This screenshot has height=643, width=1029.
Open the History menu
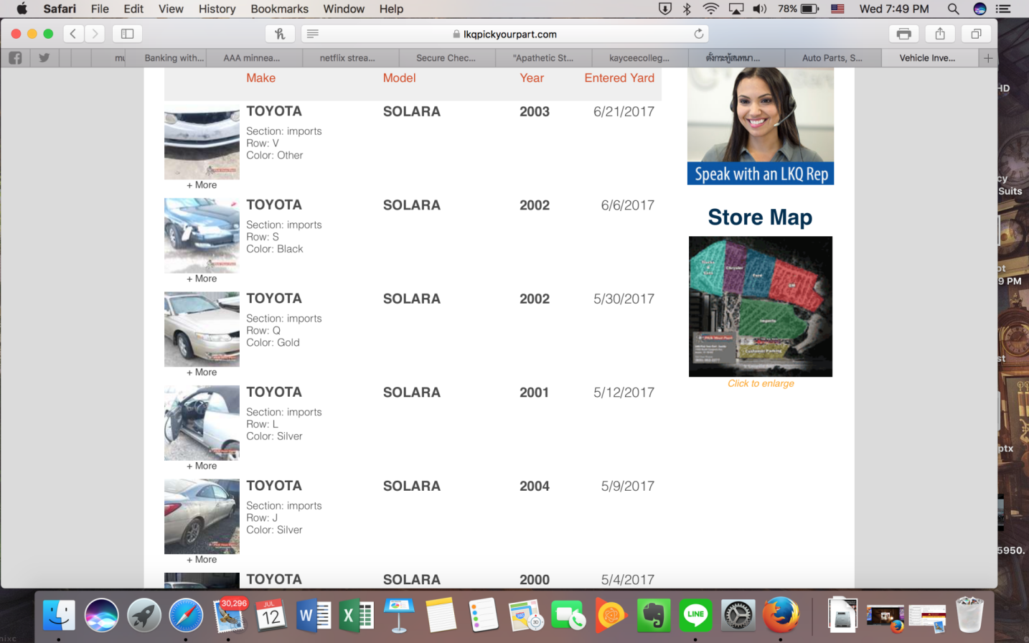click(217, 9)
